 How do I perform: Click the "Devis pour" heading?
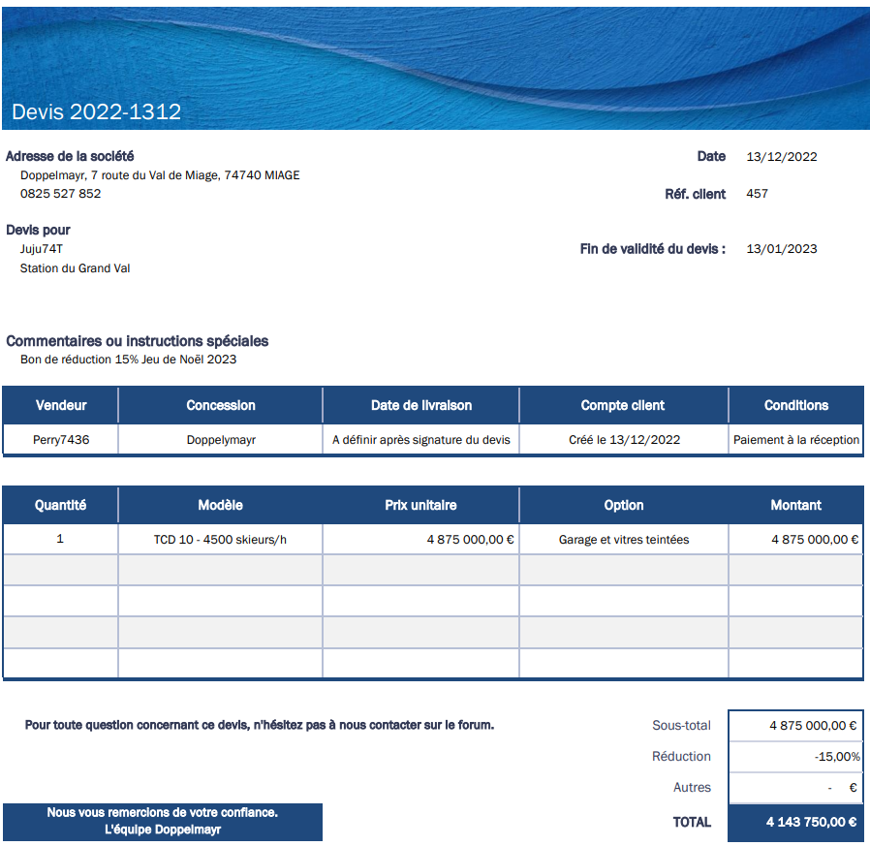pos(38,230)
